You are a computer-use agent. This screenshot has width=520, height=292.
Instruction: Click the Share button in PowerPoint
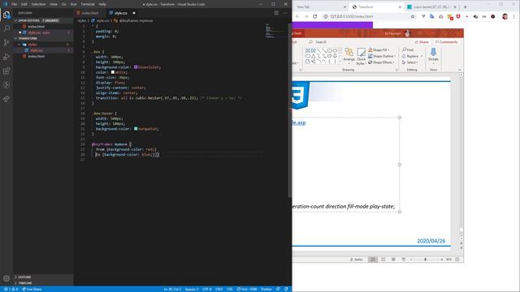click(422, 42)
